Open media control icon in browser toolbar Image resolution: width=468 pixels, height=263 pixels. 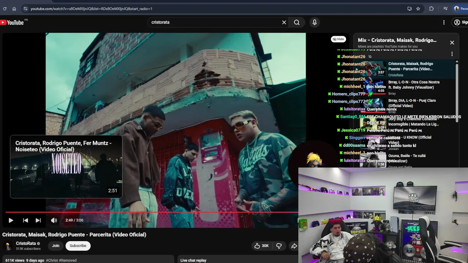click(445, 8)
